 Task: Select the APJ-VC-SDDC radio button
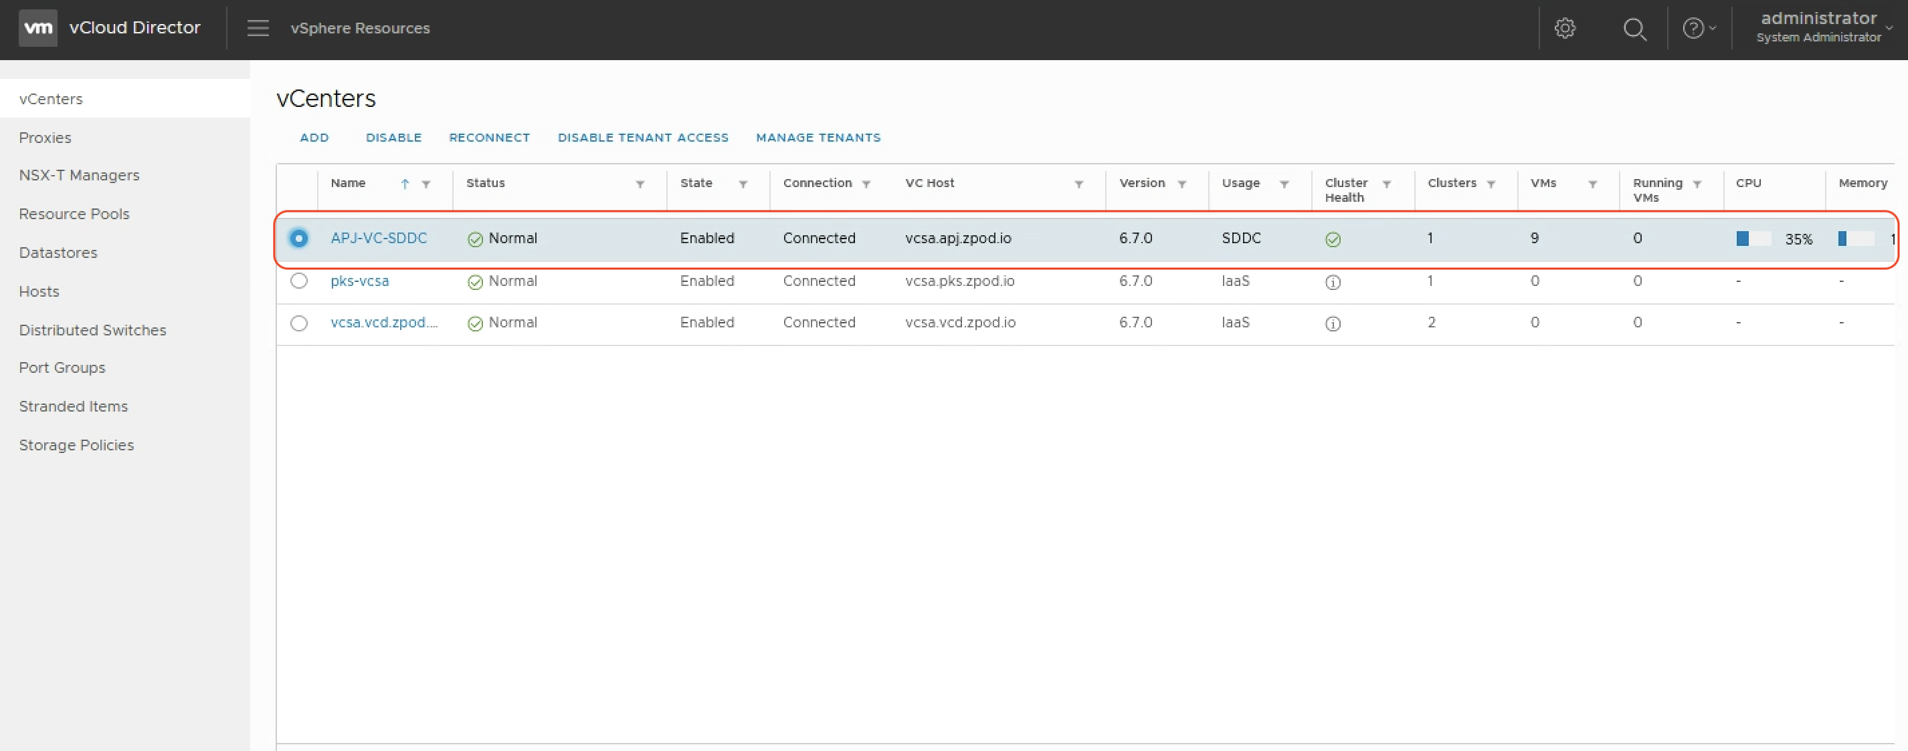point(298,239)
